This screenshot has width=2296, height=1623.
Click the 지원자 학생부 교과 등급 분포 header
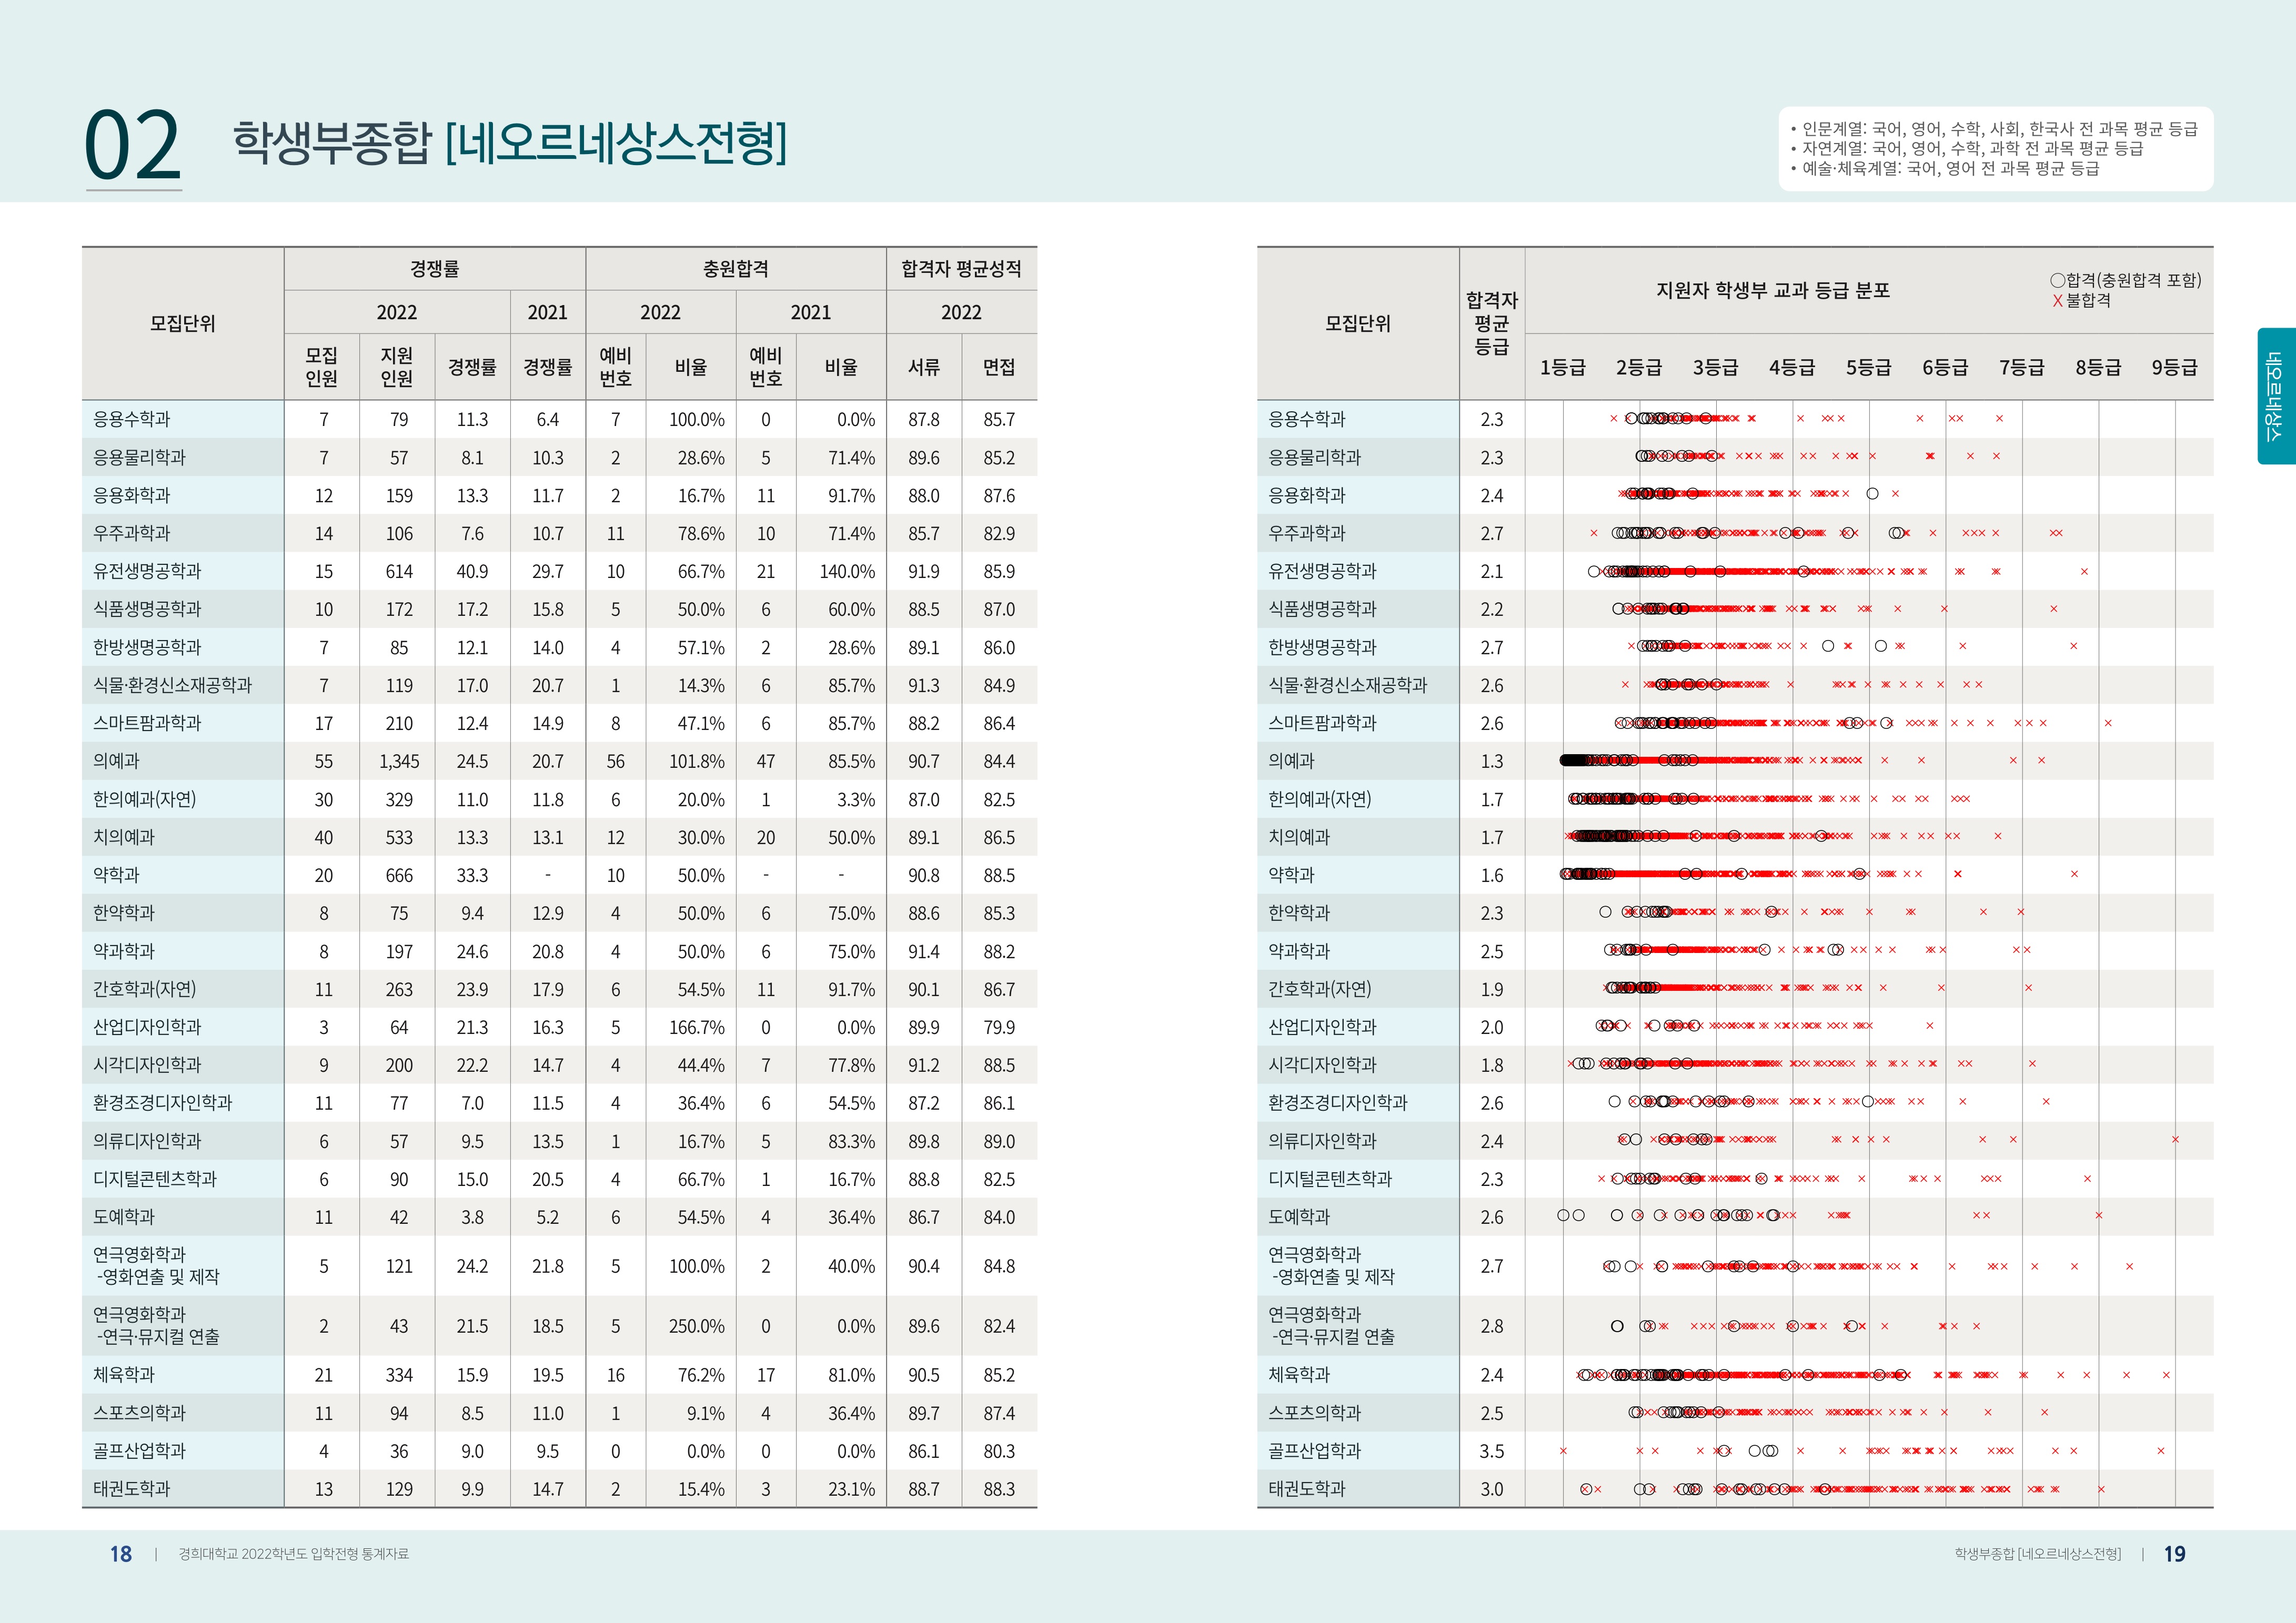coord(1772,291)
